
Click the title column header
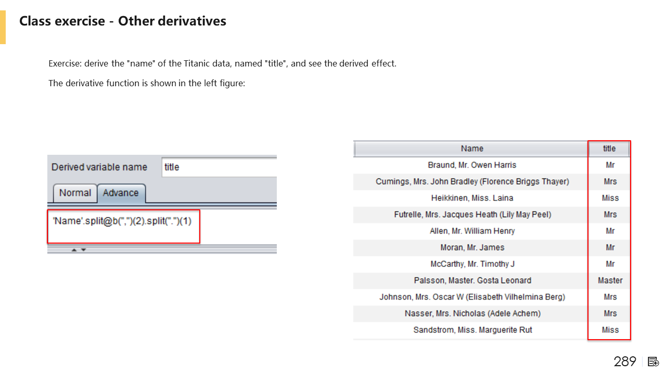point(609,149)
